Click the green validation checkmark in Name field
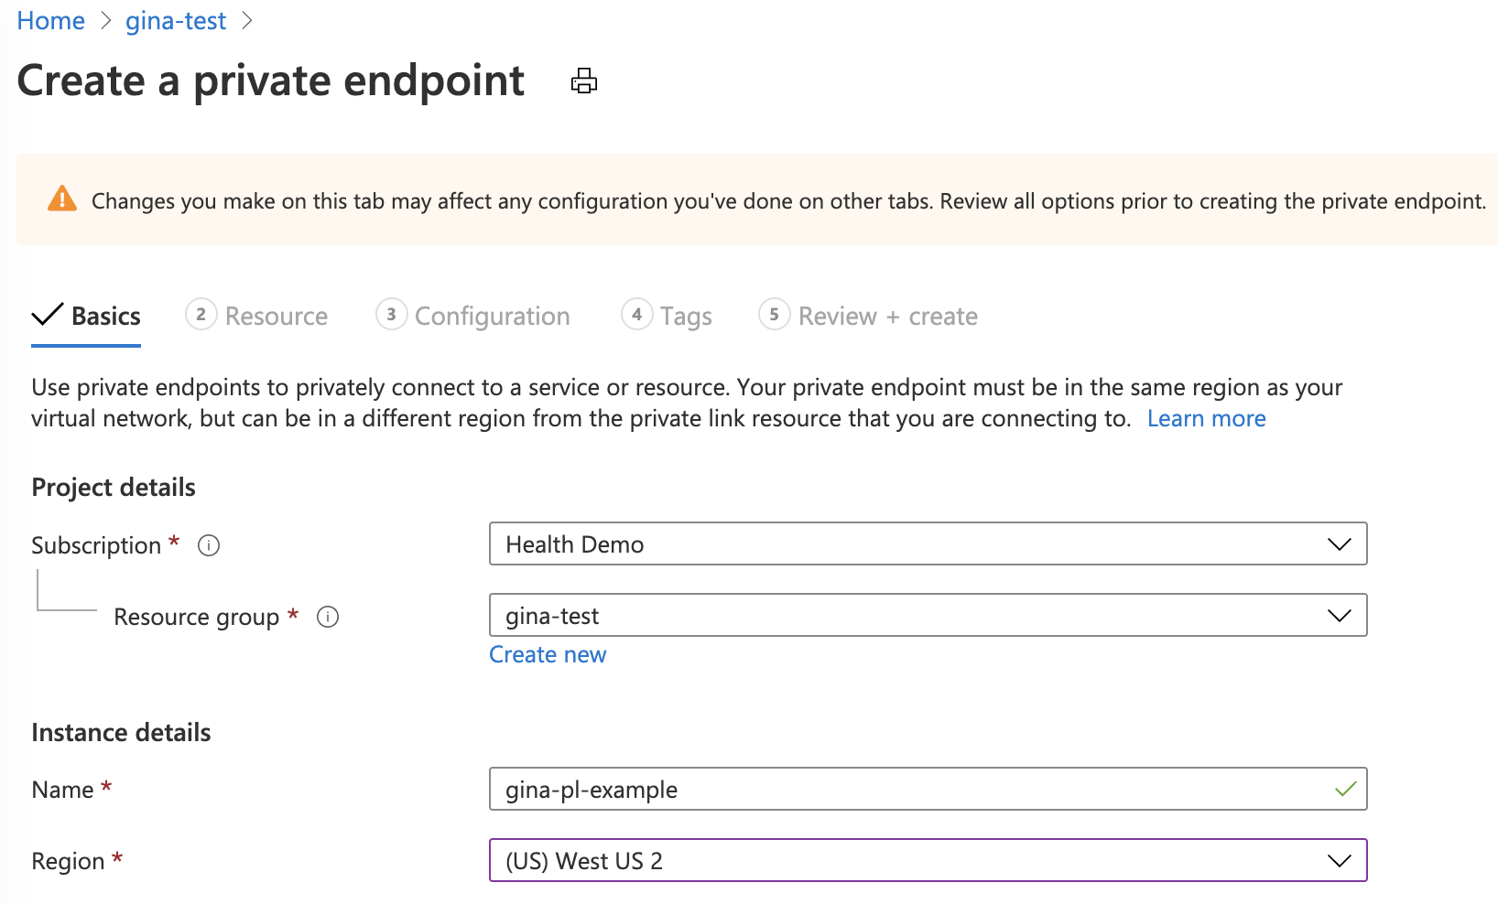The image size is (1498, 904). [1344, 788]
